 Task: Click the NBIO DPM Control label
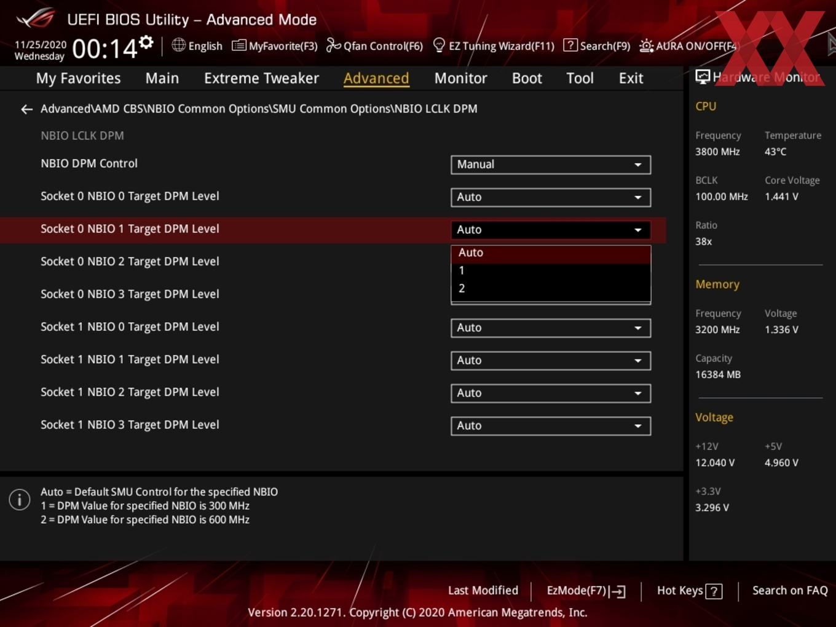pyautogui.click(x=89, y=164)
